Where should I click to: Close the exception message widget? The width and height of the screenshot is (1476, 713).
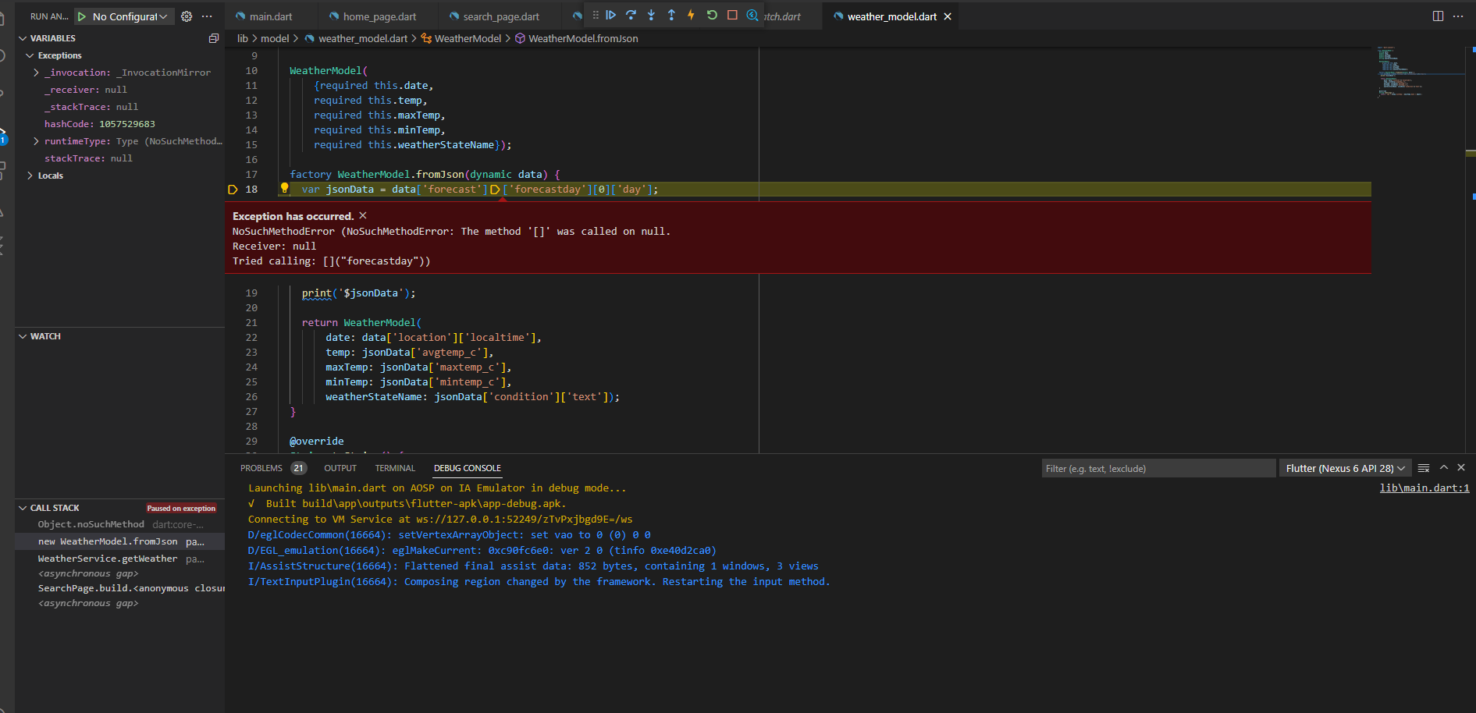point(363,216)
